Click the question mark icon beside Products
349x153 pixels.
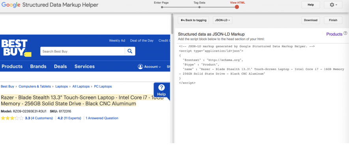tap(345, 33)
